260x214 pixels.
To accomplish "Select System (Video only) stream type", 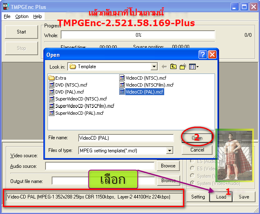I will [x=192, y=176].
